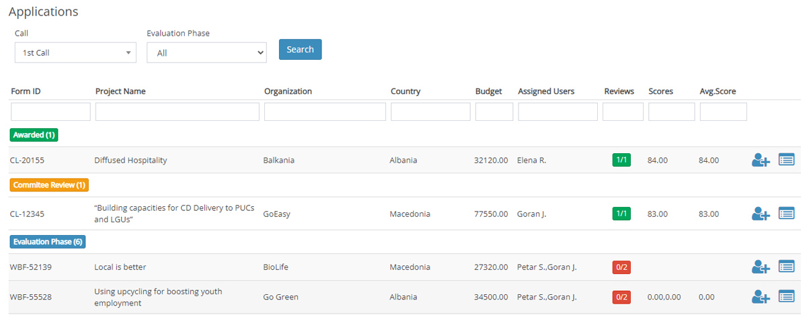The width and height of the screenshot is (807, 315).
Task: Click the 1/1 reviews badge for Balkania
Action: pyautogui.click(x=621, y=160)
